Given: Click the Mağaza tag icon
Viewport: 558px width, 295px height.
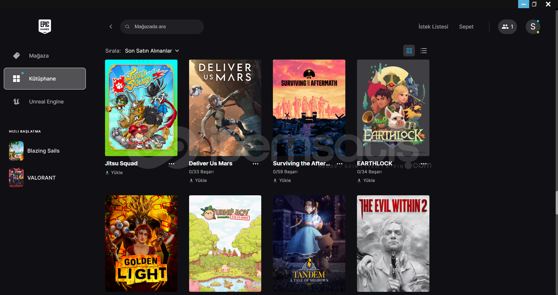Looking at the screenshot, I should tap(17, 56).
